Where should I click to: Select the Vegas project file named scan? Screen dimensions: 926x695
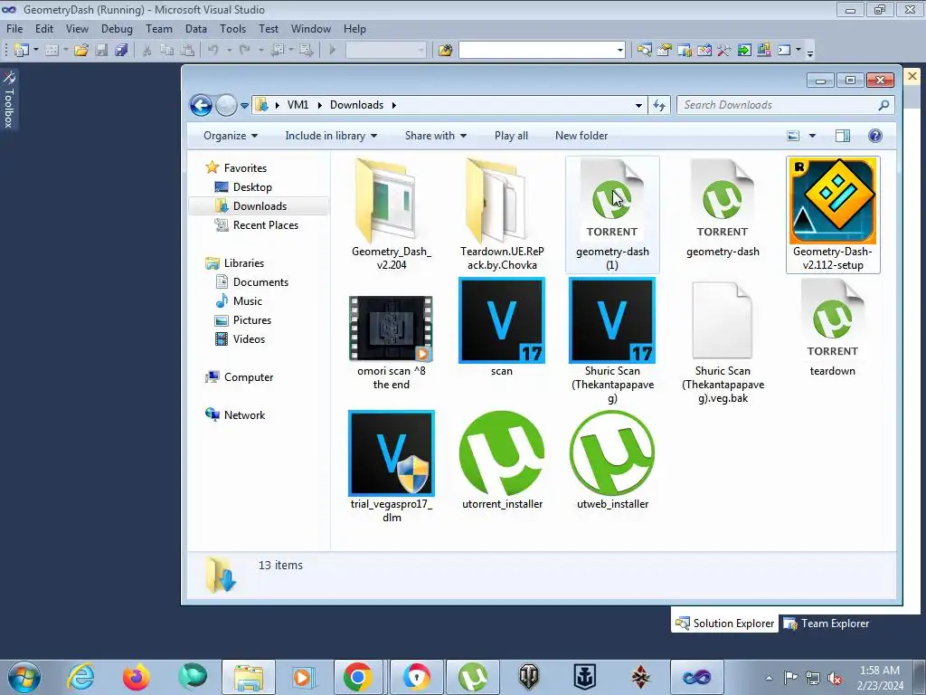point(502,328)
